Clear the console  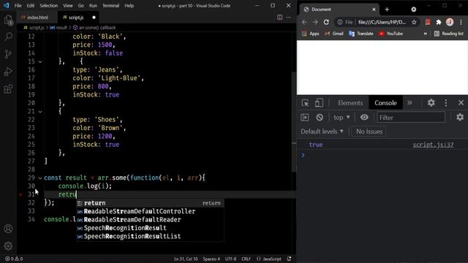(320, 118)
